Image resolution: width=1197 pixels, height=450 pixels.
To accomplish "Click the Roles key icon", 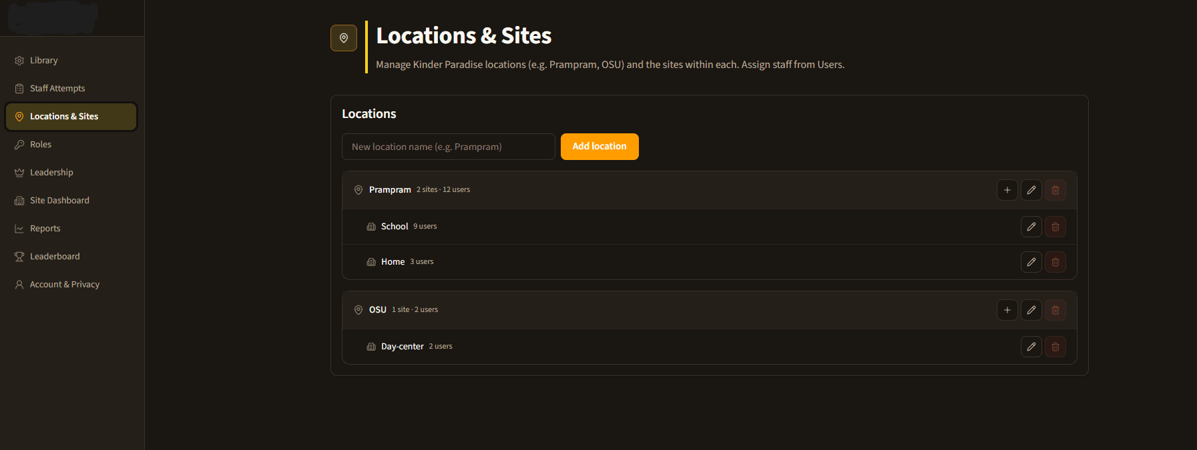I will click(19, 145).
